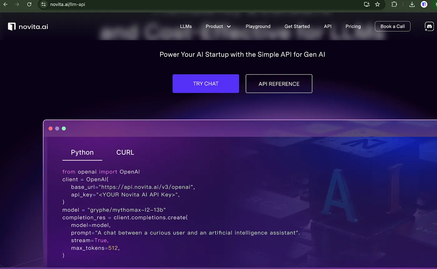The image size is (437, 269).
Task: Click the browser forward arrow
Action: pyautogui.click(x=17, y=4)
